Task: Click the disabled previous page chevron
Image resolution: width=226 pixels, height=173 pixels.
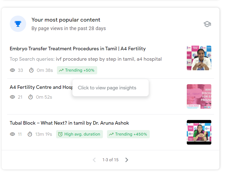Action: (94, 160)
